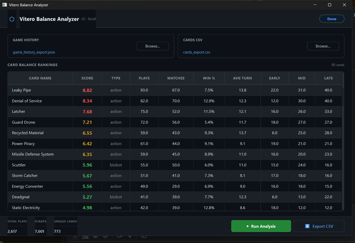Click the 13.8 average turn cell
Image resolution: width=355 pixels, height=243 pixels.
coord(243,90)
